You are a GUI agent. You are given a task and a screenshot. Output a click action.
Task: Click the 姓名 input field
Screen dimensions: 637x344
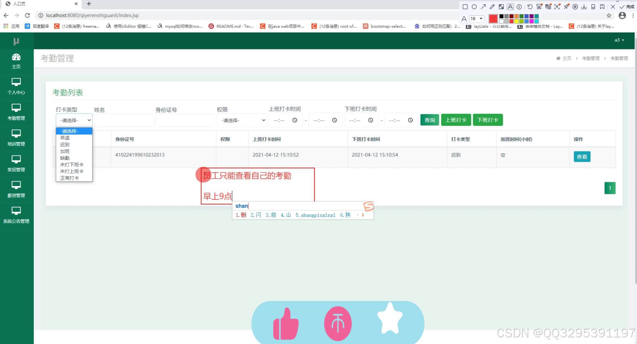tap(124, 120)
